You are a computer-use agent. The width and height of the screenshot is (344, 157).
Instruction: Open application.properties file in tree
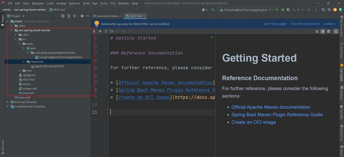pyautogui.click(x=49, y=66)
